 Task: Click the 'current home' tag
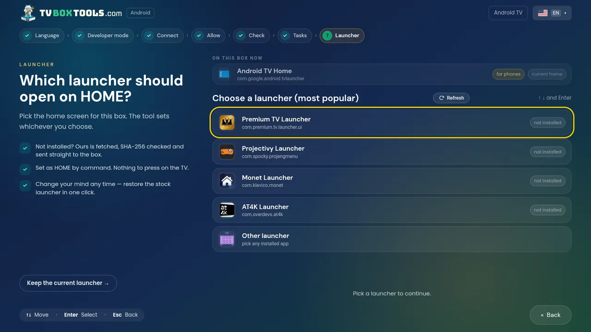pyautogui.click(x=547, y=74)
